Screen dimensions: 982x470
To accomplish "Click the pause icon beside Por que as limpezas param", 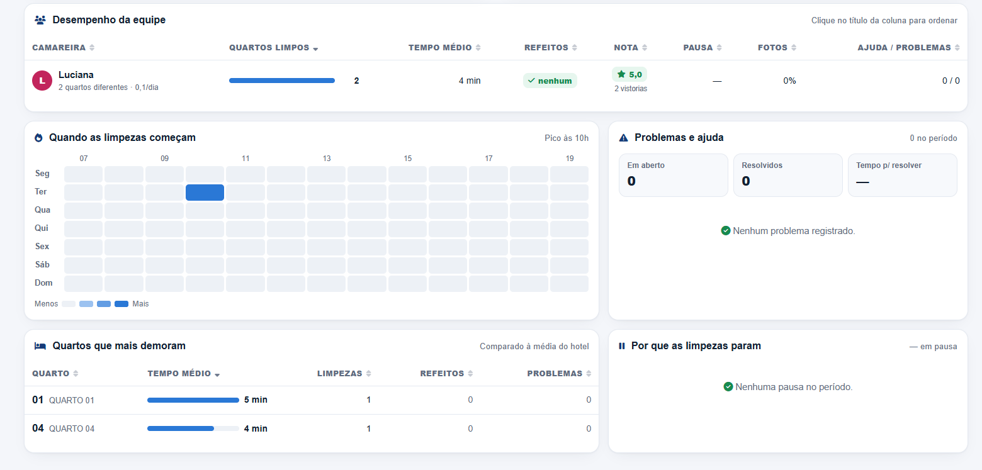I will coord(622,346).
